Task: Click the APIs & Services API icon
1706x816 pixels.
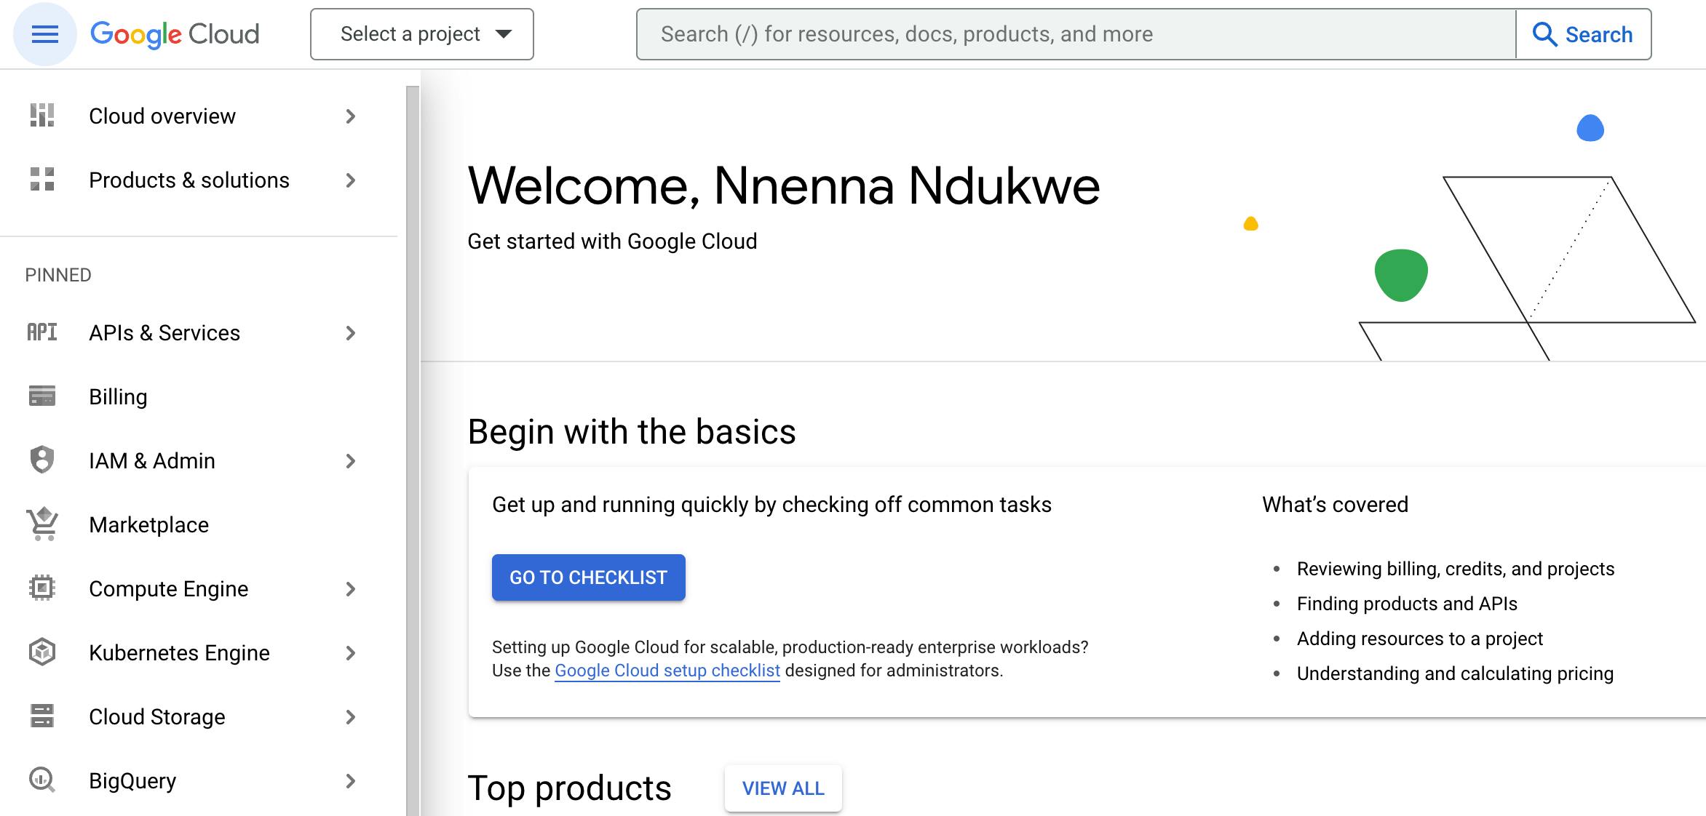Action: (x=42, y=332)
